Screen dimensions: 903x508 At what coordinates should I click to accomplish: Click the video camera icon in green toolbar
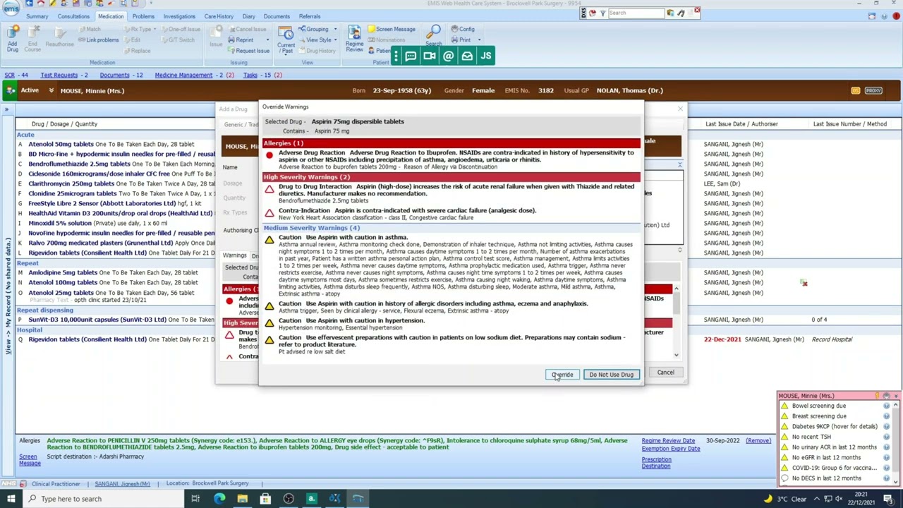point(430,56)
